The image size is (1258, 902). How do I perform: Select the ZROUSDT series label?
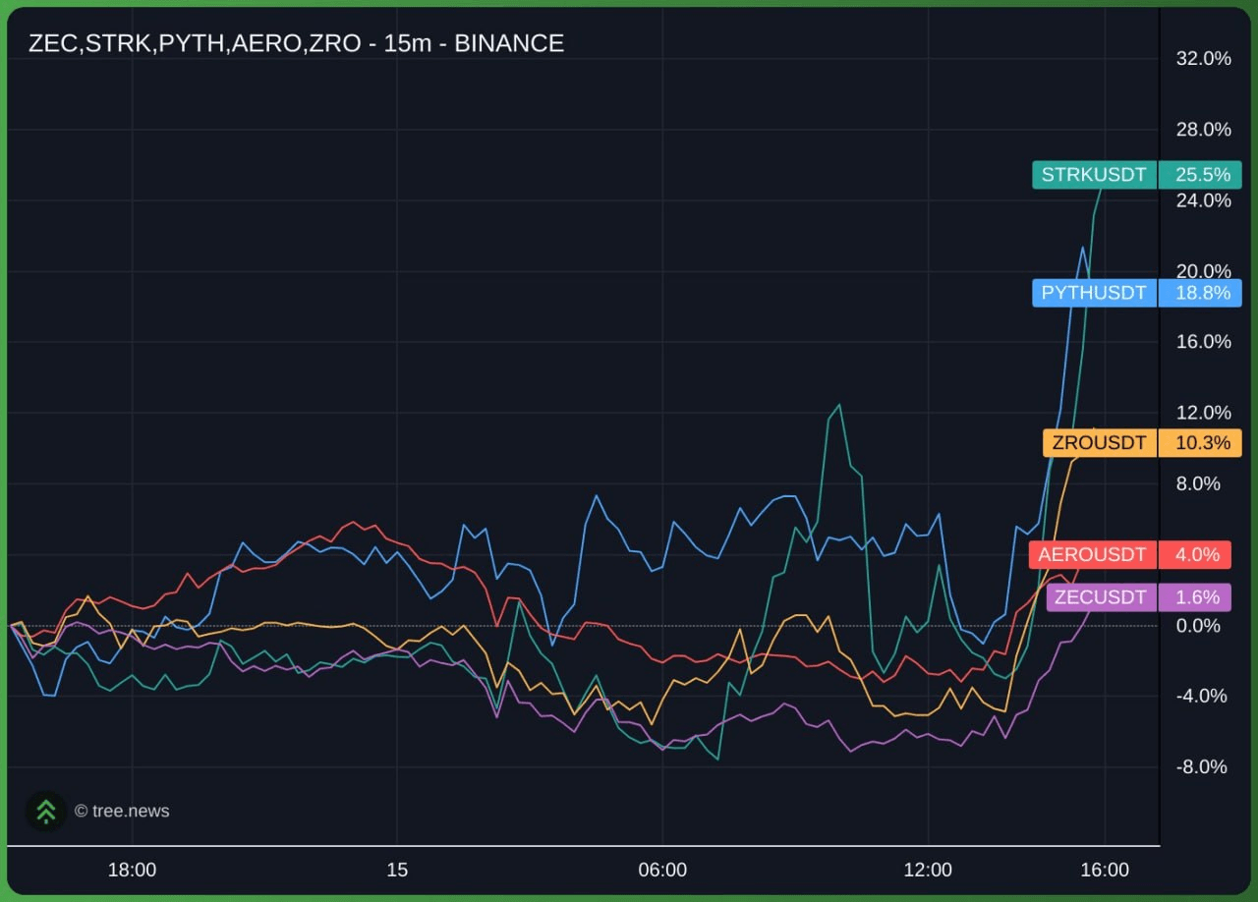[x=1100, y=443]
